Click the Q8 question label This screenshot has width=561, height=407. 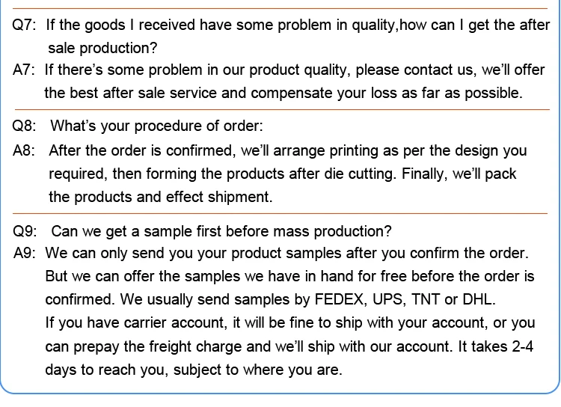(24, 126)
